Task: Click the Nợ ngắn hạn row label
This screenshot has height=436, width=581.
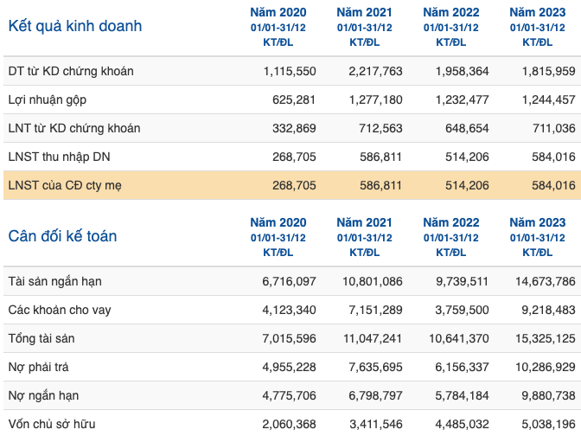Action: tap(43, 395)
